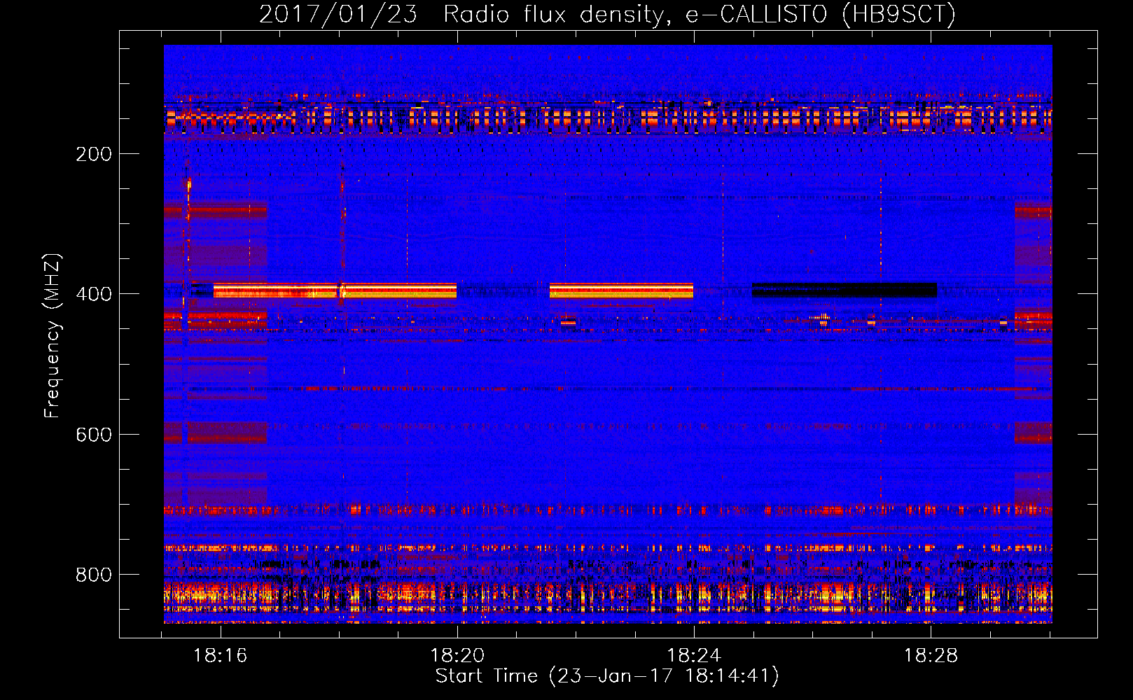Viewport: 1133px width, 700px height.
Task: Click the 18:20 time tick label
Action: (x=457, y=656)
